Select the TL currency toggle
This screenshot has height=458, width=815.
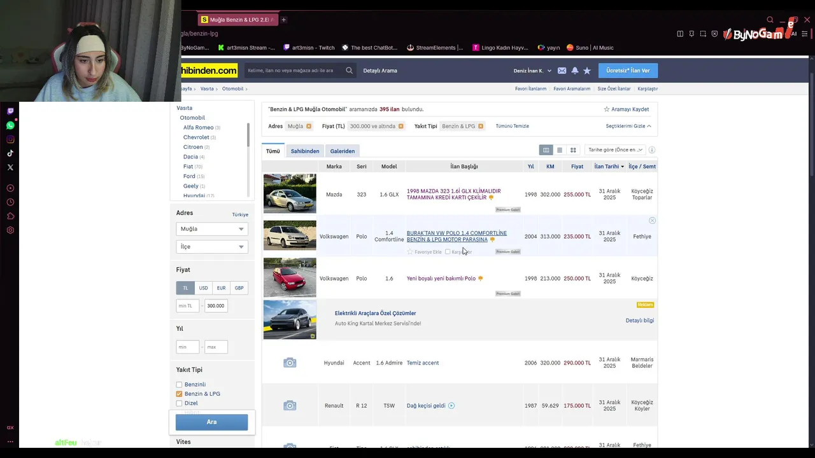point(185,288)
